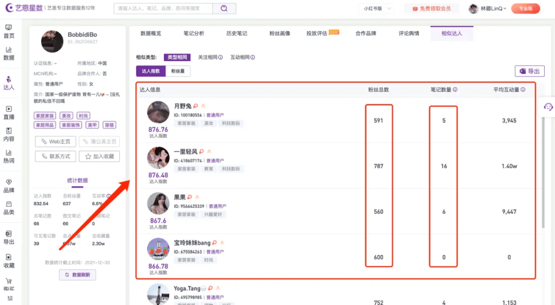Viewport: 555px width, 305px height.
Task: Open 宝玲妹妹bang profile avatar
Action: (x=158, y=249)
